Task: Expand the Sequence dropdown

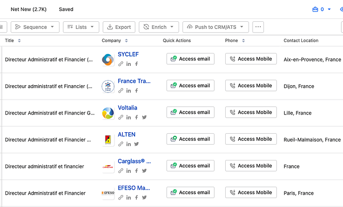Action: click(35, 27)
